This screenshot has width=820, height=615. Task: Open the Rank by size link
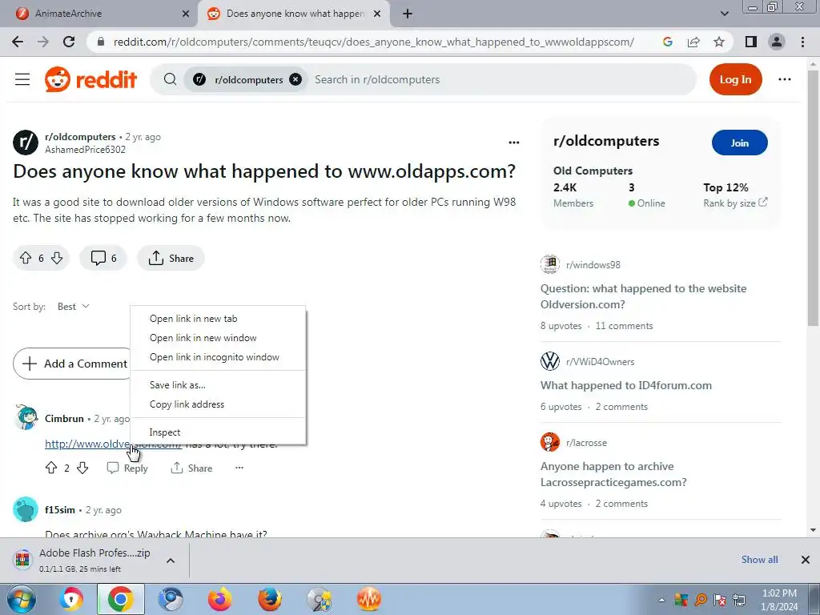[735, 203]
